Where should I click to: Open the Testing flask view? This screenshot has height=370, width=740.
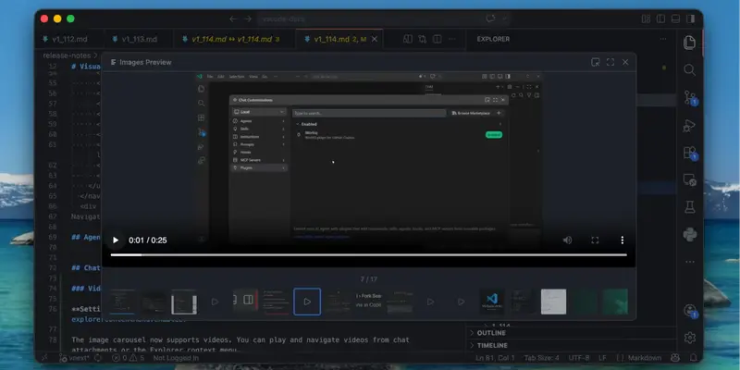click(x=689, y=206)
